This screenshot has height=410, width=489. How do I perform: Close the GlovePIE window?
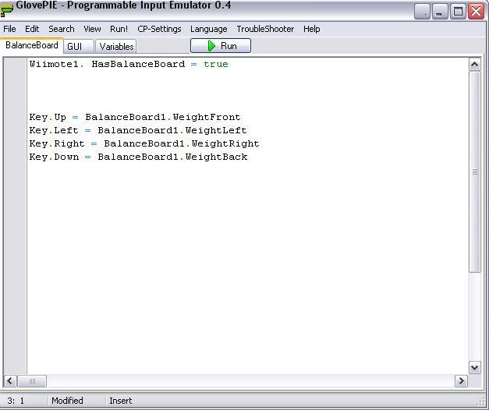(477, 12)
